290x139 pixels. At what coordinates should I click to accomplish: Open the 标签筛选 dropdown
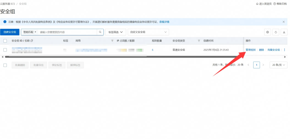(116, 32)
